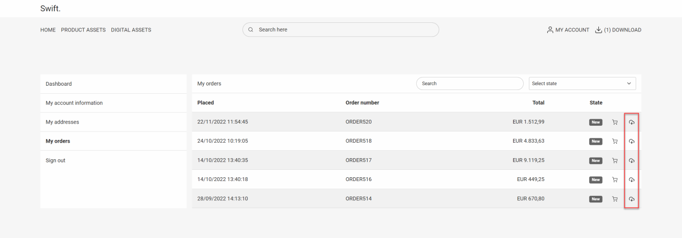Screen dimensions: 682x238
Task: Focus the My orders search field
Action: [x=469, y=84]
